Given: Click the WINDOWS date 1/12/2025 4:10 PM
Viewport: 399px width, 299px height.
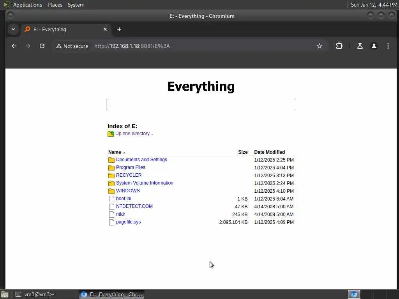Looking at the screenshot, I should (x=274, y=191).
